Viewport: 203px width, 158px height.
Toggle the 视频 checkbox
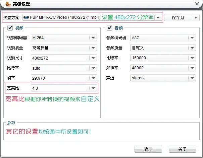(10, 28)
